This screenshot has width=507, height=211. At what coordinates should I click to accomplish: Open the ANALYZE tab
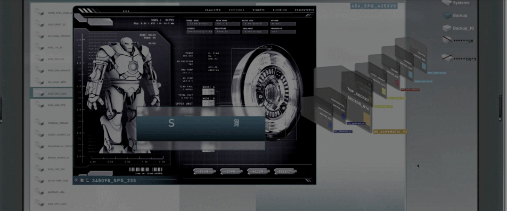click(213, 10)
